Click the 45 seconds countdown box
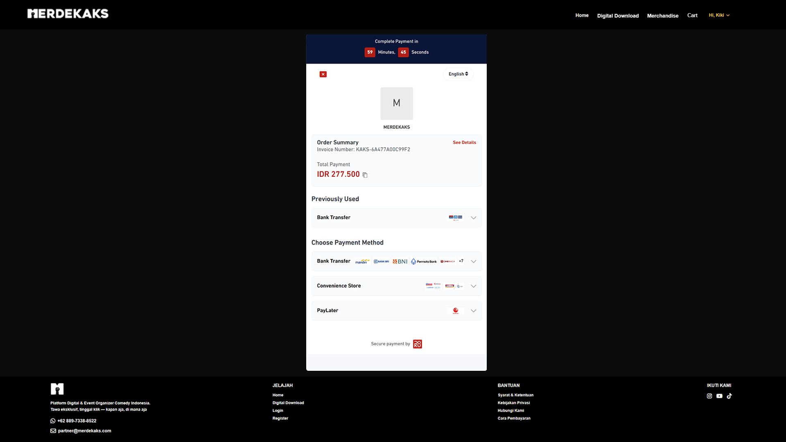Image resolution: width=786 pixels, height=442 pixels. (403, 52)
